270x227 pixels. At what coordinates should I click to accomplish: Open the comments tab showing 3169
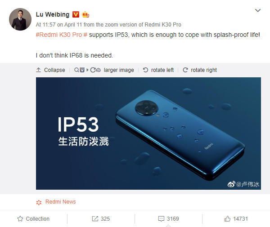[x=169, y=219]
